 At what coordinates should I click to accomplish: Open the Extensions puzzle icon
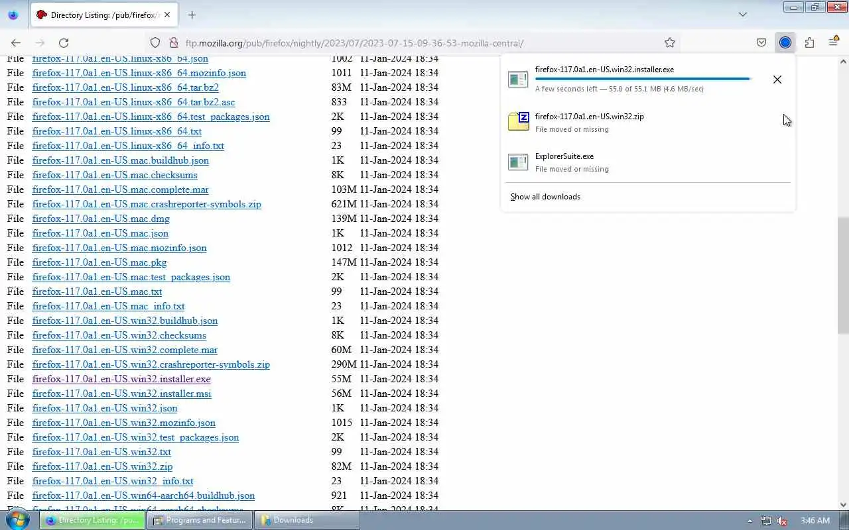pyautogui.click(x=809, y=43)
